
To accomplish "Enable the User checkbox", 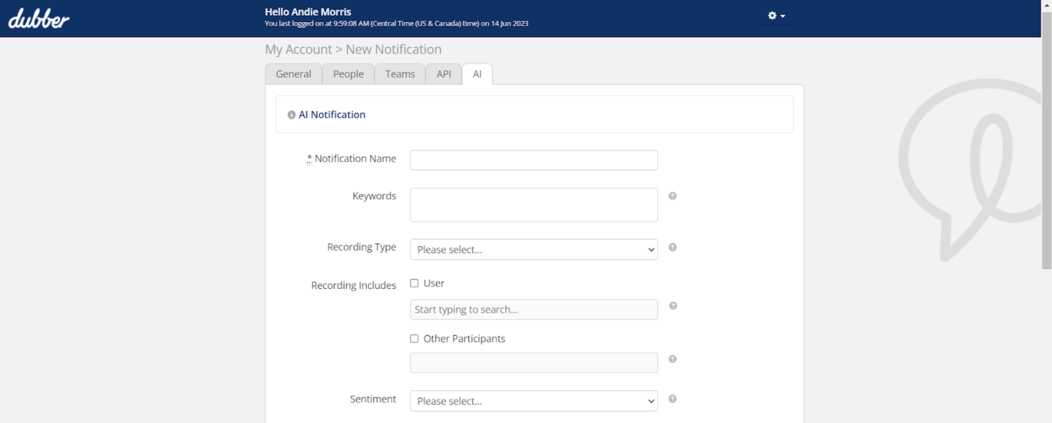I will (x=414, y=284).
